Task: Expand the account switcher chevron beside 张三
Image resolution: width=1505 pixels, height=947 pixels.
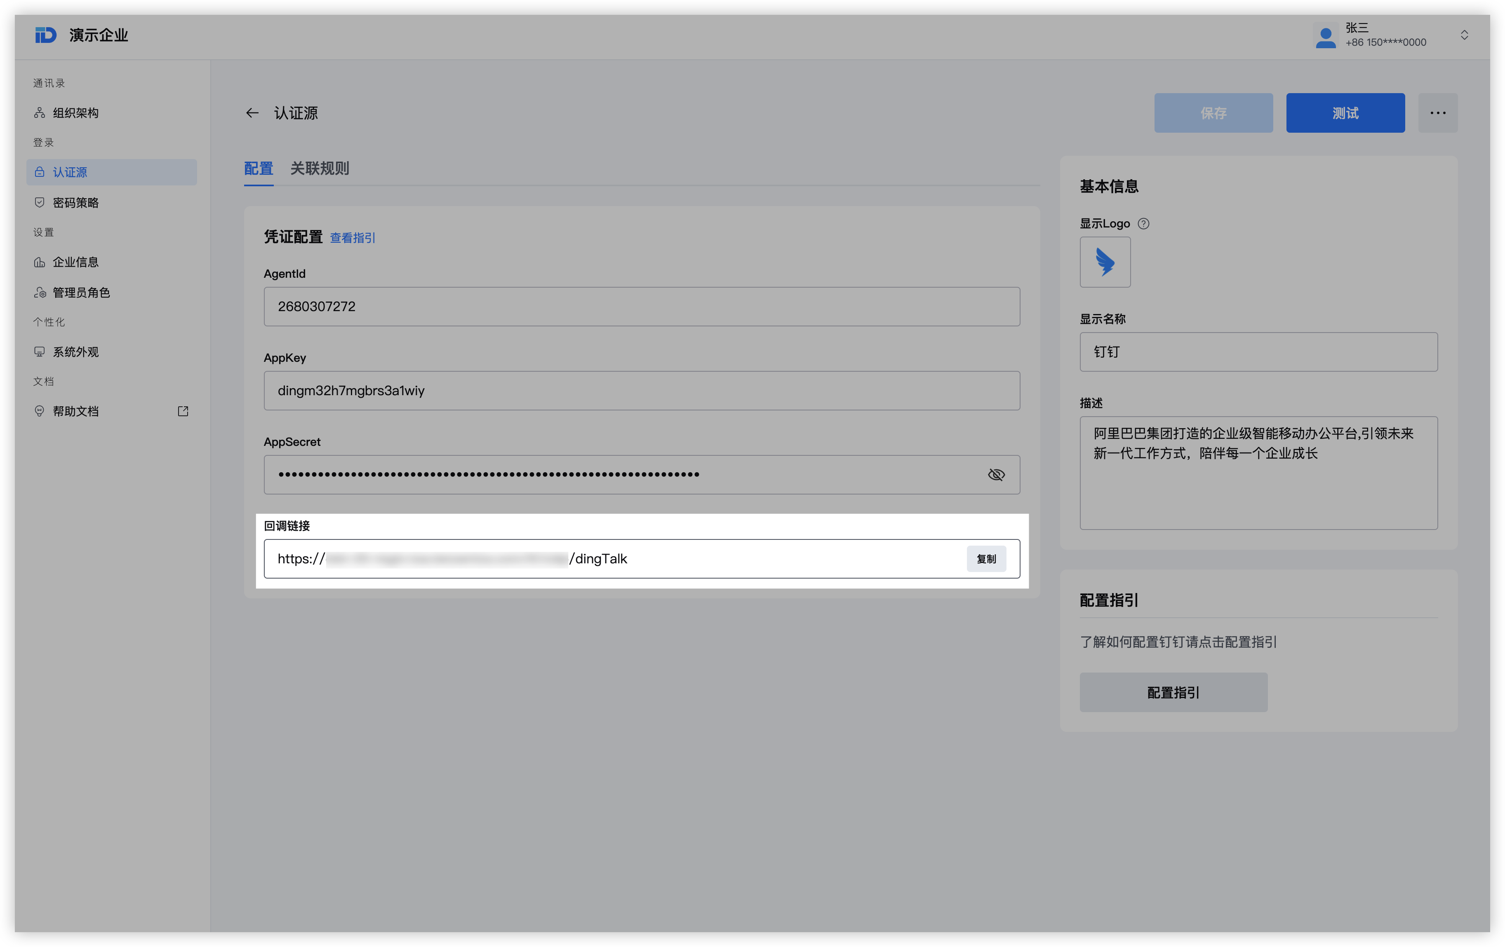Action: (x=1464, y=35)
